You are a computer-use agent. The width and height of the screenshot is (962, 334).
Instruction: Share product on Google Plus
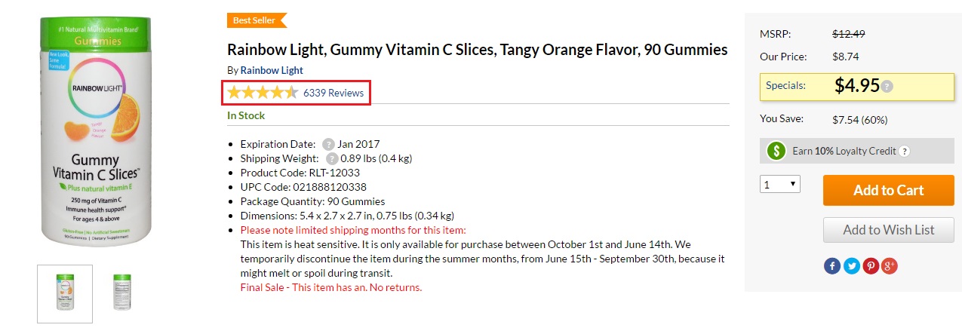[x=889, y=266]
